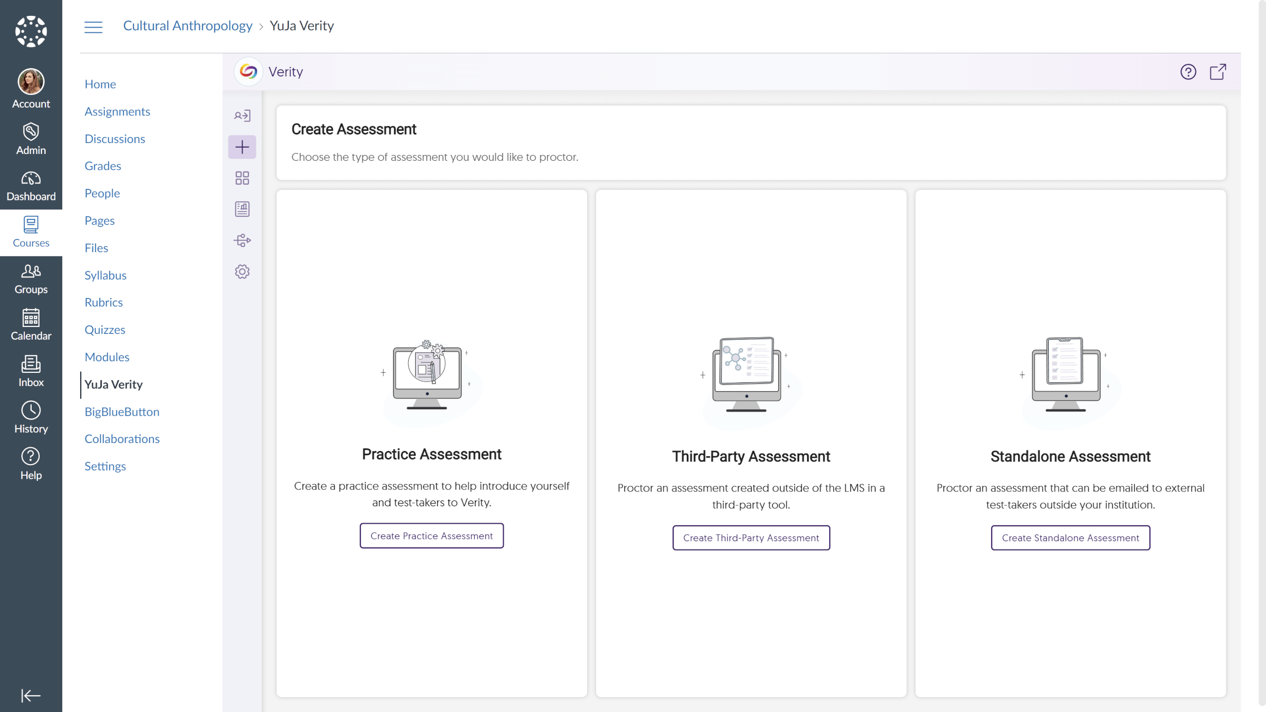Click Create Third-Party Assessment button
The image size is (1266, 712).
(x=751, y=538)
